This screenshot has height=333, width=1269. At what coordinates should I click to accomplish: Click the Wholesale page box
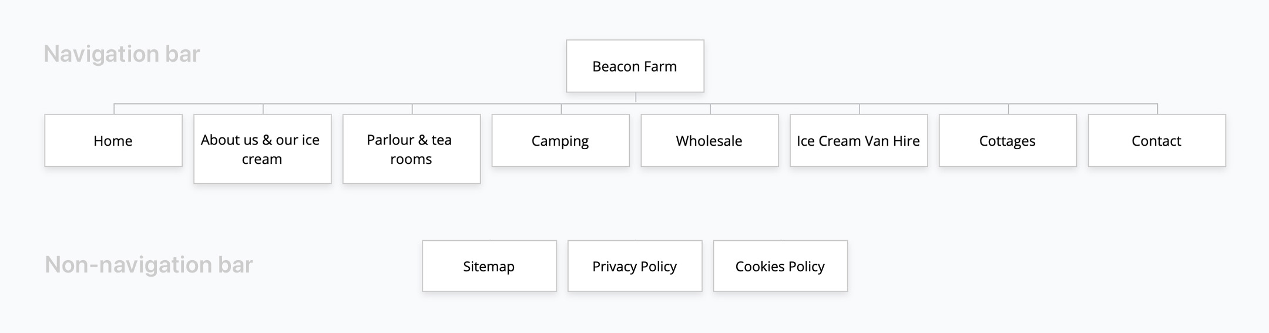click(709, 141)
